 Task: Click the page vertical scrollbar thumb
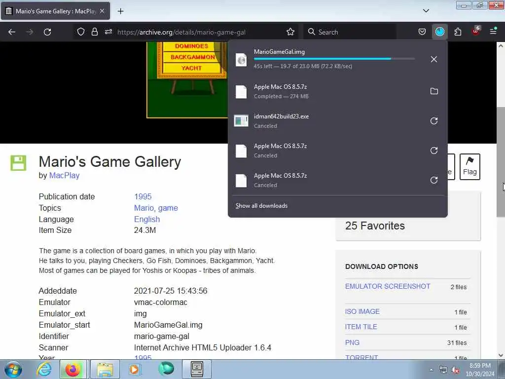pos(501,162)
